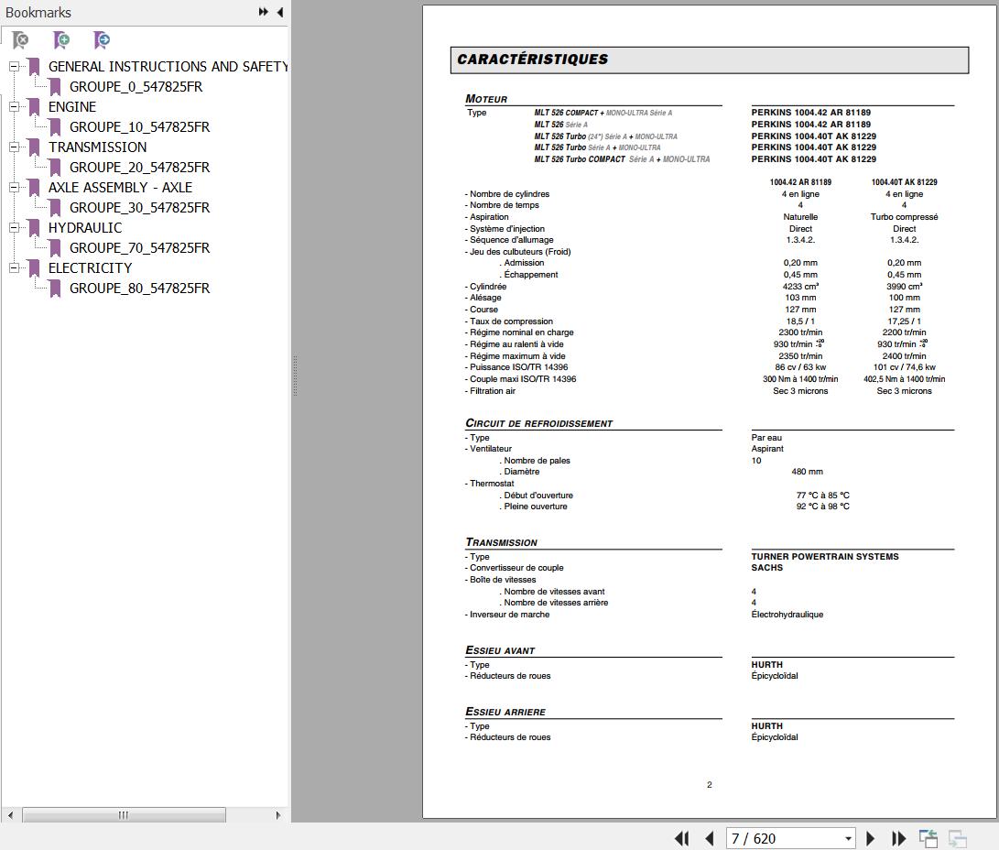Collapse the AXLE ASSEMBLY bookmark node

14,188
